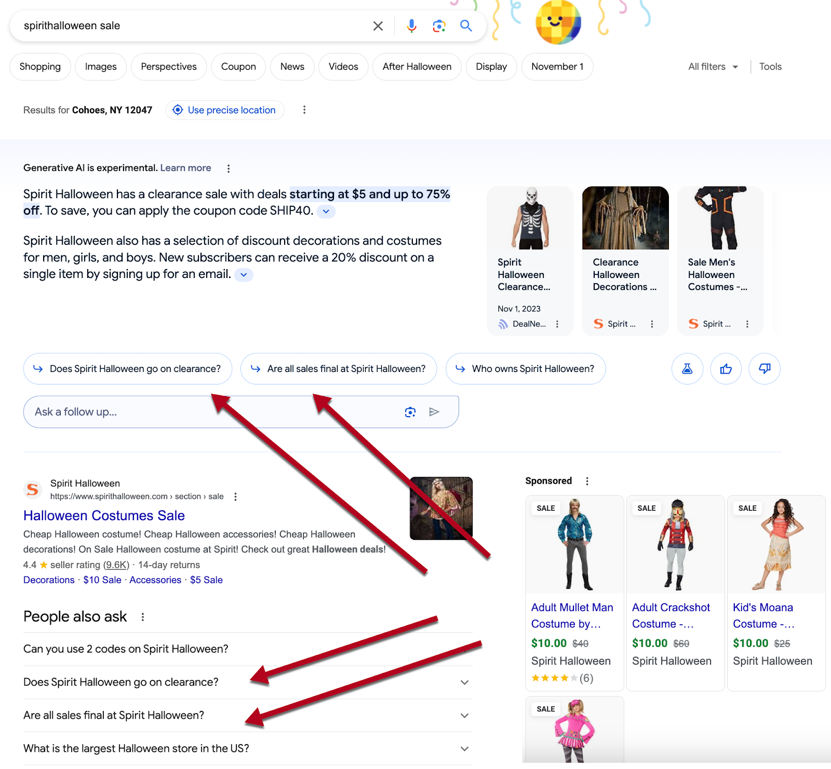Open the Kid's Moana Costume ad
The image size is (831, 769).
776,593
